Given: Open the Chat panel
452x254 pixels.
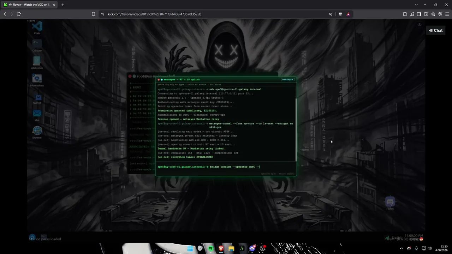Looking at the screenshot, I should [436, 30].
